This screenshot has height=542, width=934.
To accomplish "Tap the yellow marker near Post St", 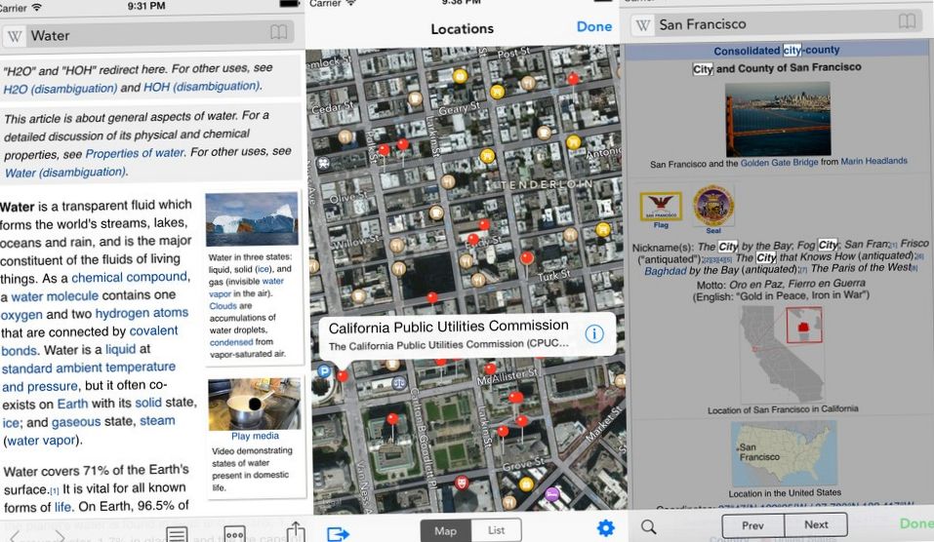I will 460,76.
